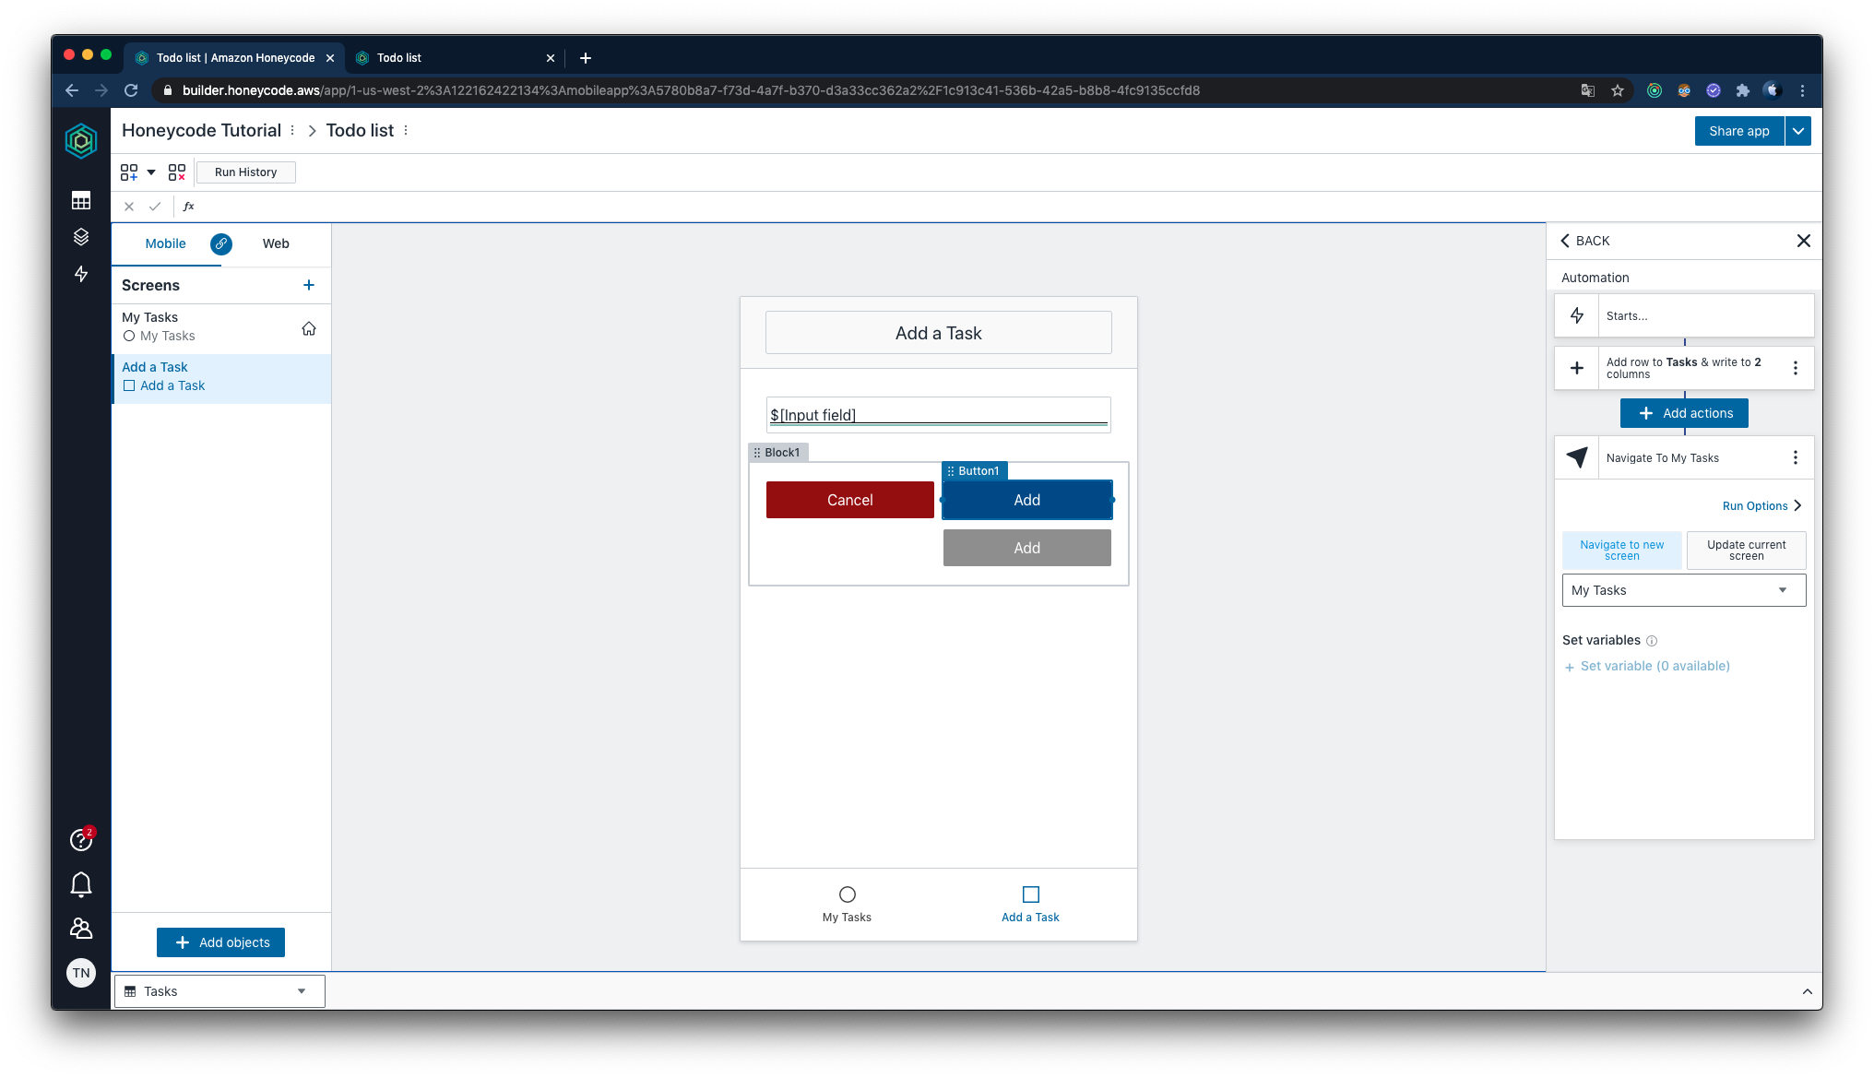This screenshot has width=1874, height=1078.
Task: Click the $[Input field] in preview
Action: pyautogui.click(x=938, y=415)
